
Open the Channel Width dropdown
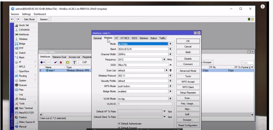pos(170,54)
